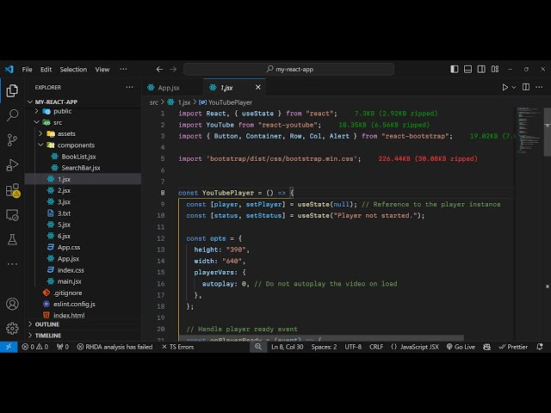This screenshot has width=551, height=413.
Task: Collapse the components folder
Action: point(76,145)
